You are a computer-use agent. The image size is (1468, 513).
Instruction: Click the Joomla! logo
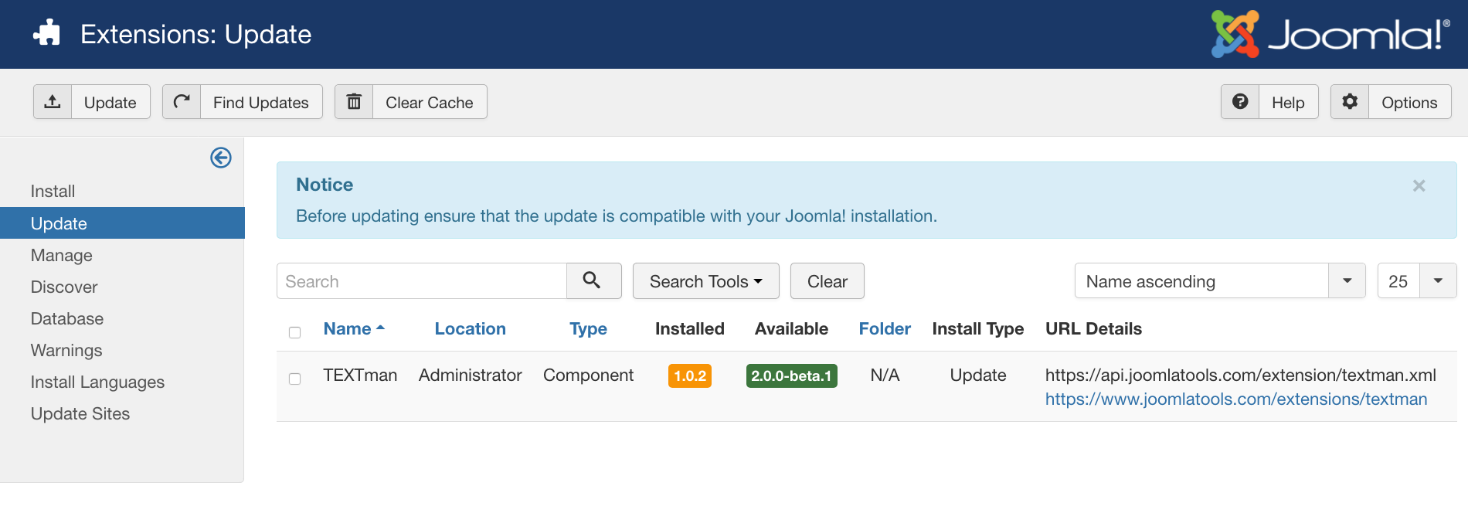1330,34
